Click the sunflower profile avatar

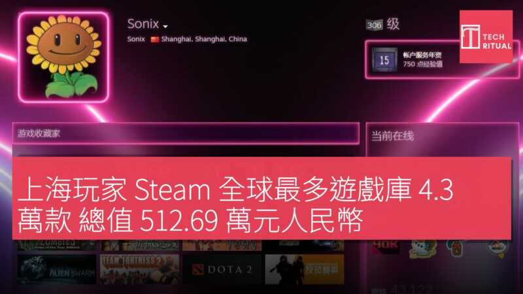tap(63, 57)
